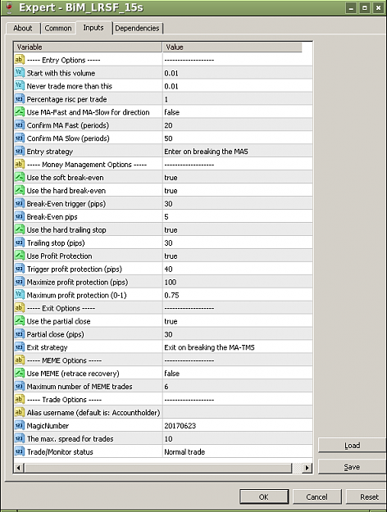Screen dimensions: 387x512
Task: Click the Trigger profit protection icon
Action: tap(20, 269)
